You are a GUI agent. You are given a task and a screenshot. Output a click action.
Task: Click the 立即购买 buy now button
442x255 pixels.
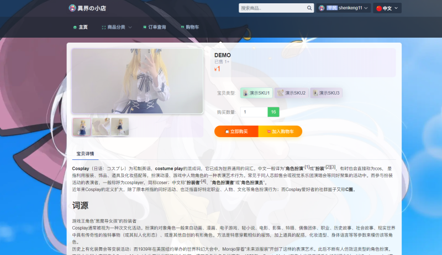[x=236, y=132]
